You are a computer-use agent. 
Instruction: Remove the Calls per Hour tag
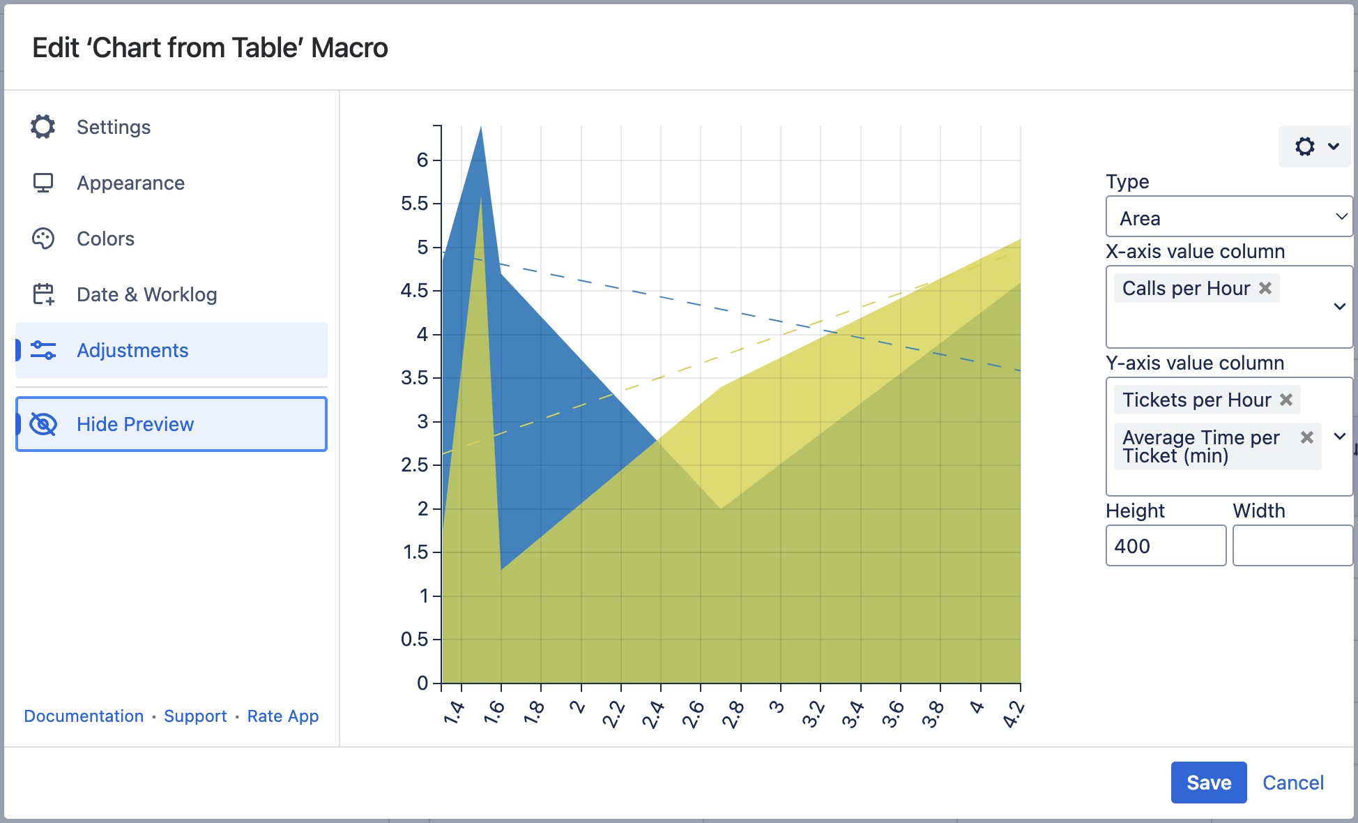pos(1265,288)
